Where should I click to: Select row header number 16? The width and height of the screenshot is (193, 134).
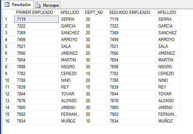pos(9,121)
